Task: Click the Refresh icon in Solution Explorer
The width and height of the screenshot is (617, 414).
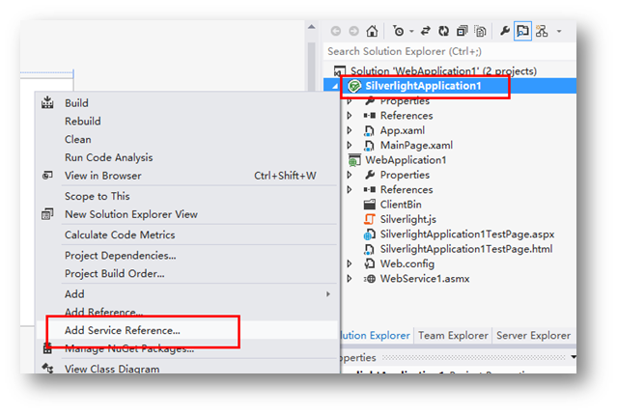Action: coord(444,31)
